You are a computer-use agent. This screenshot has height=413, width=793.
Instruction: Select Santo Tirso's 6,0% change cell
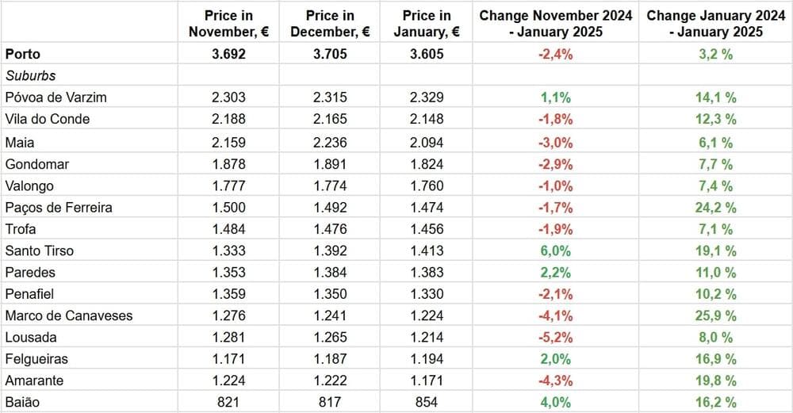click(554, 250)
